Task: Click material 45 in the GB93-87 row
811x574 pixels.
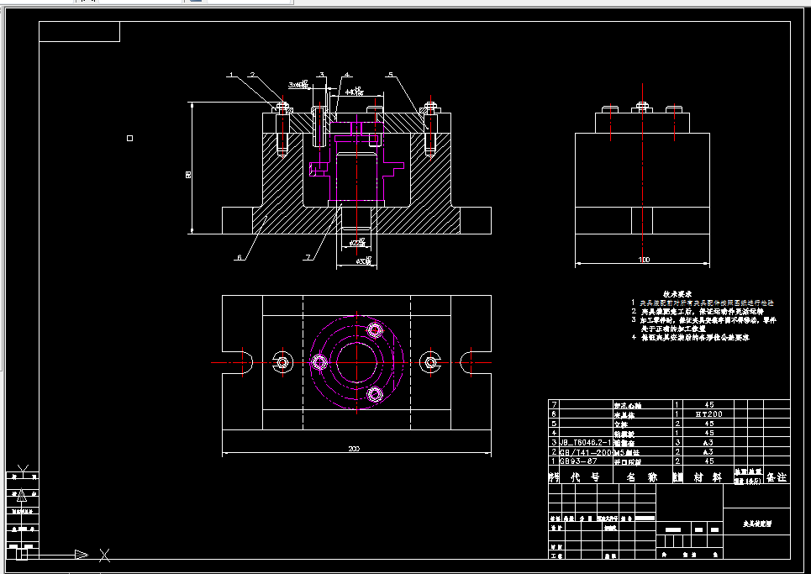Action: click(x=709, y=461)
